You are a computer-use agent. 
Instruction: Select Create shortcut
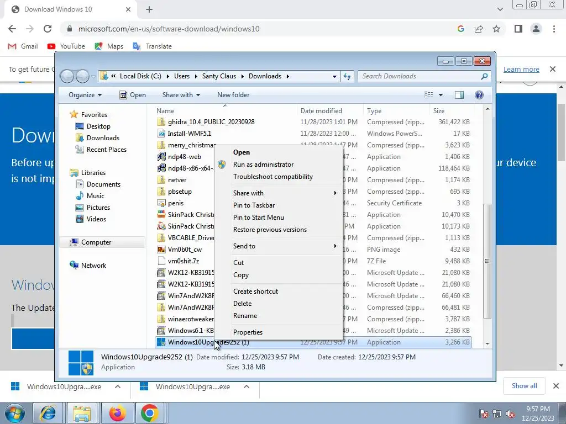click(x=255, y=291)
